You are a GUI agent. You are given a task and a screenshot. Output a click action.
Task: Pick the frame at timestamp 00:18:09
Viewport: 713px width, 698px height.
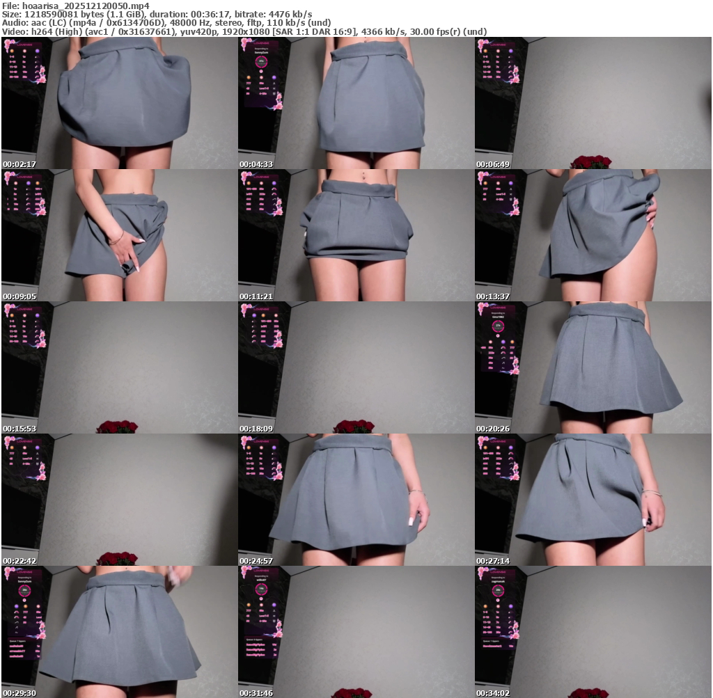pos(356,367)
